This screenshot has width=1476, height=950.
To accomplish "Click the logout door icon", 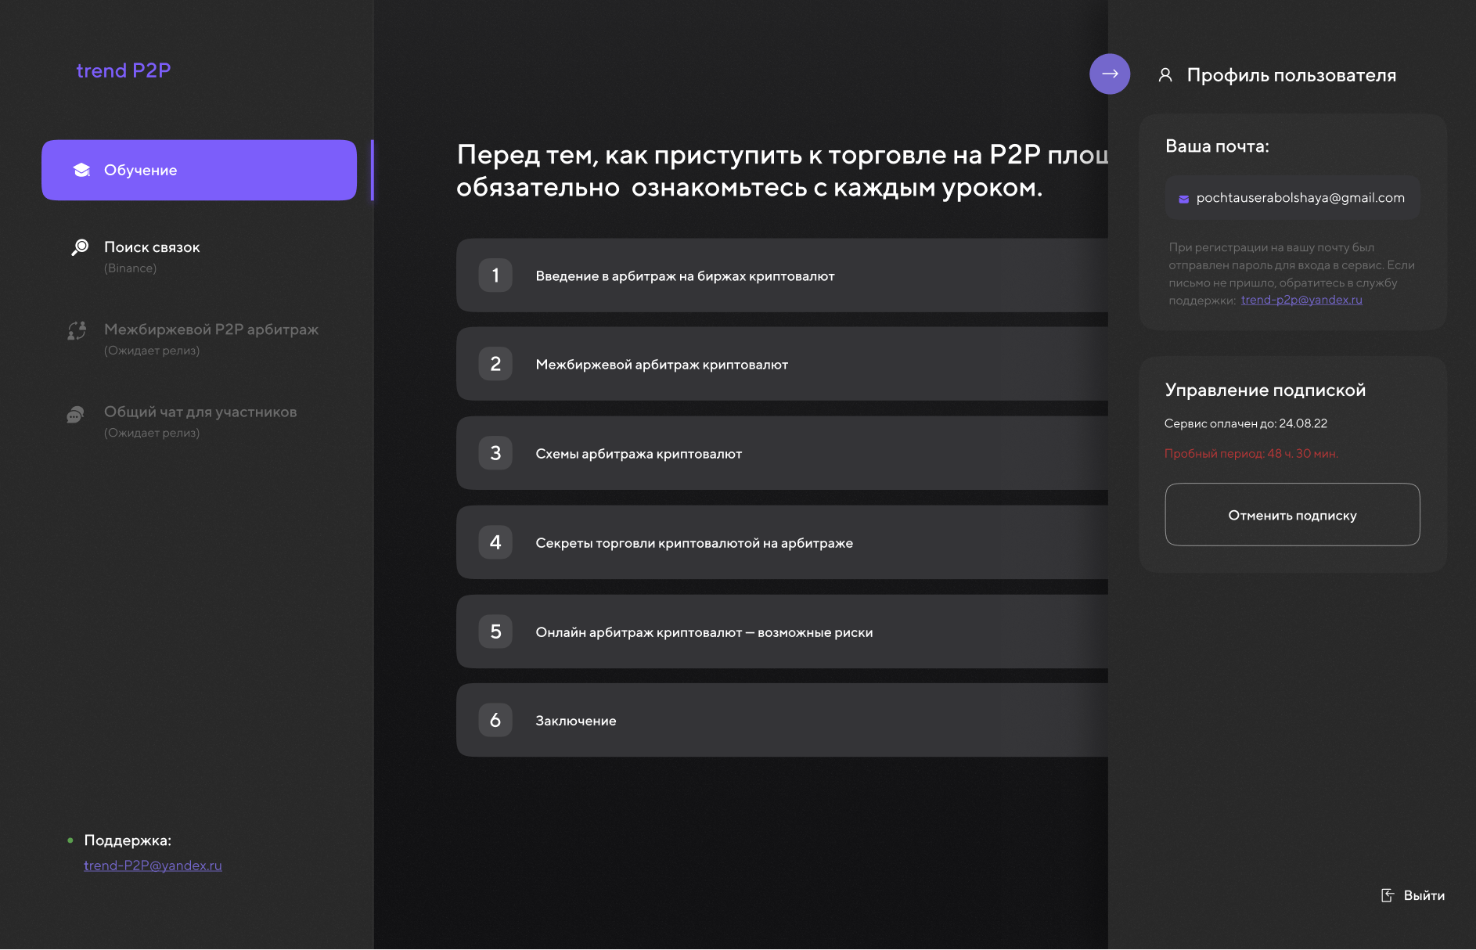I will tap(1388, 895).
